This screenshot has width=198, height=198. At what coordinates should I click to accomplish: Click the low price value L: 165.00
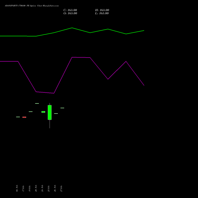(102, 13)
